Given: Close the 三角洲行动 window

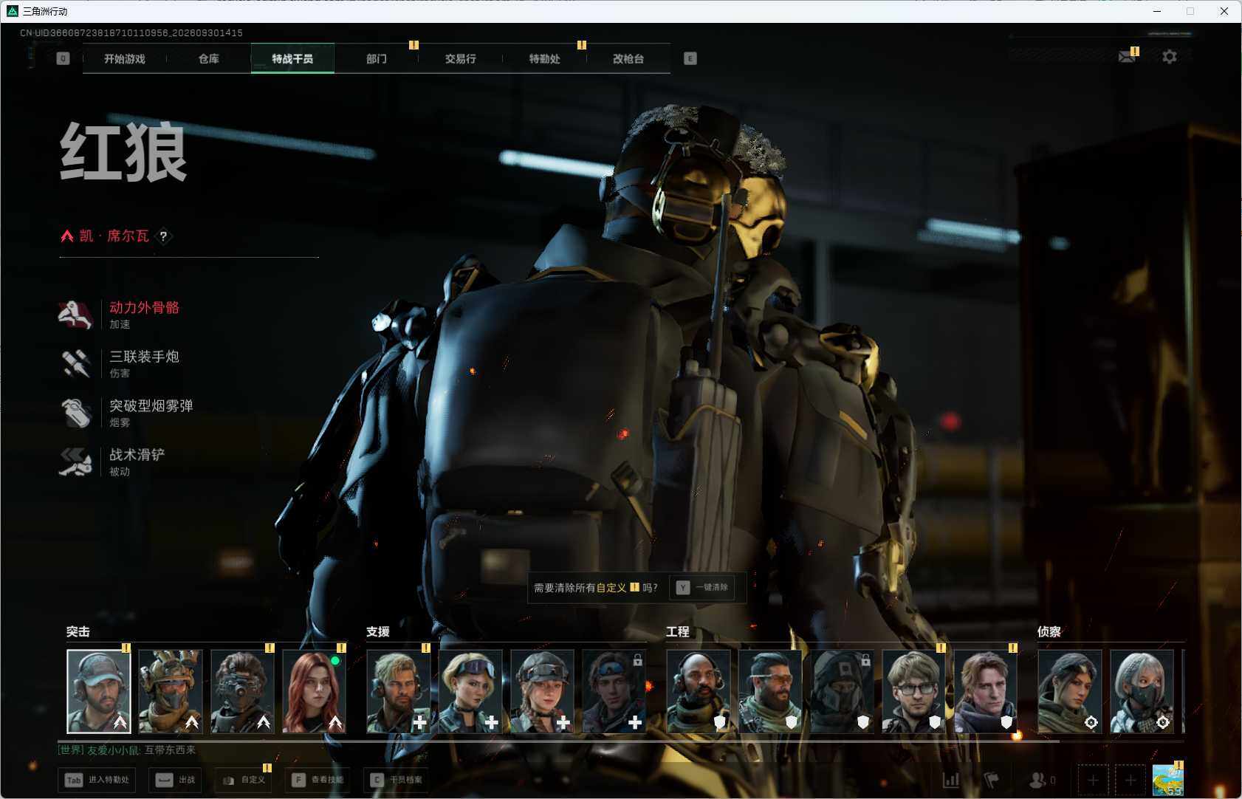Looking at the screenshot, I should (1224, 11).
